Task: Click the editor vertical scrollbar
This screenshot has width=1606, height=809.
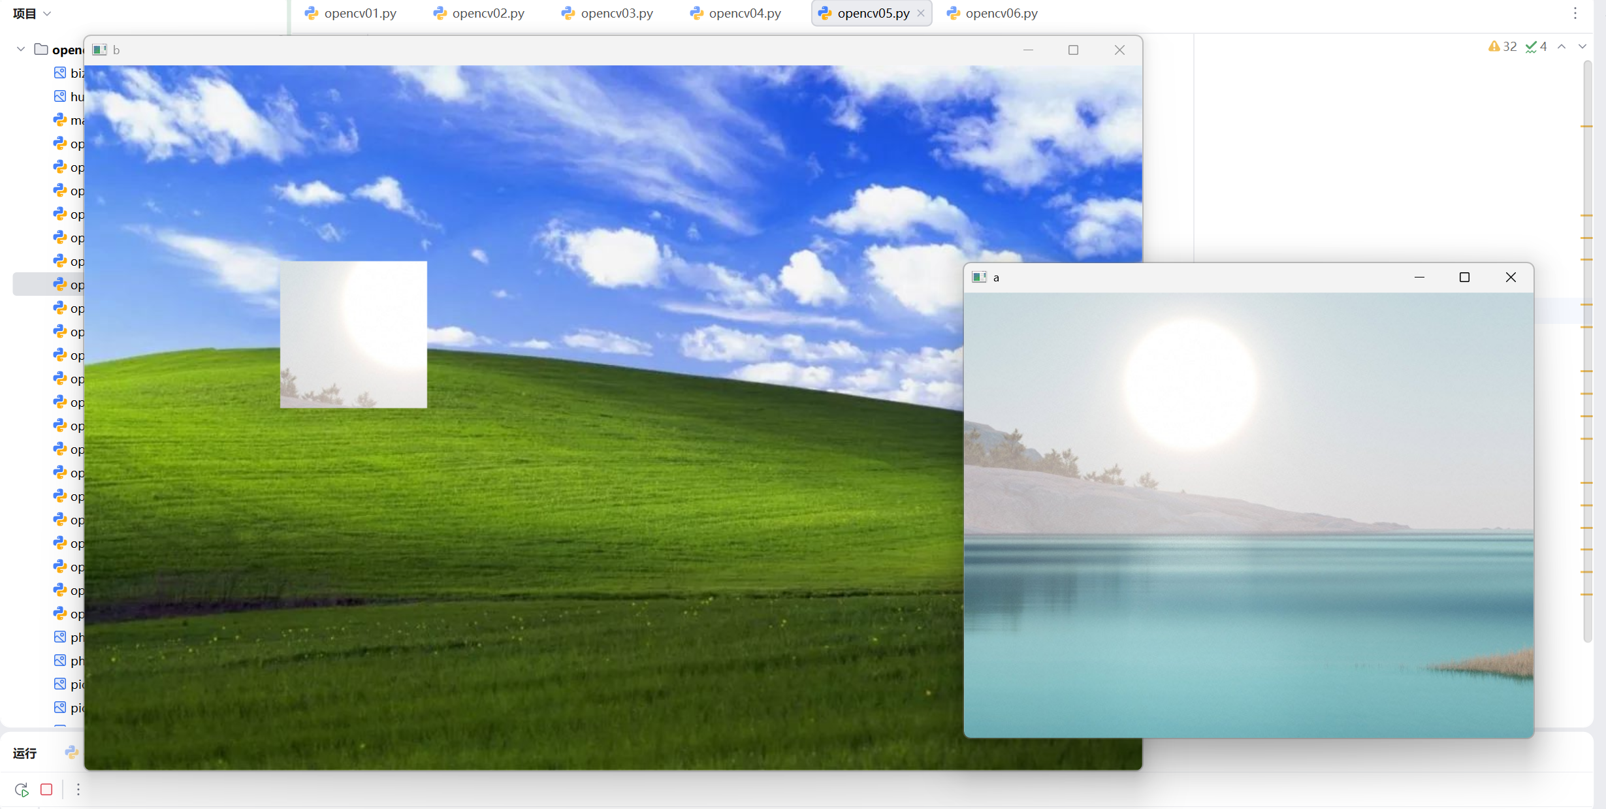Action: click(1588, 353)
